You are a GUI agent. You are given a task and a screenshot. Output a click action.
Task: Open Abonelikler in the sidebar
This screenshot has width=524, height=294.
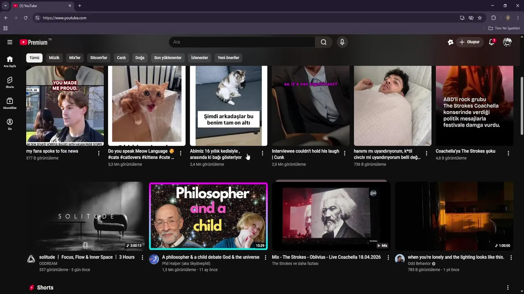pyautogui.click(x=10, y=103)
